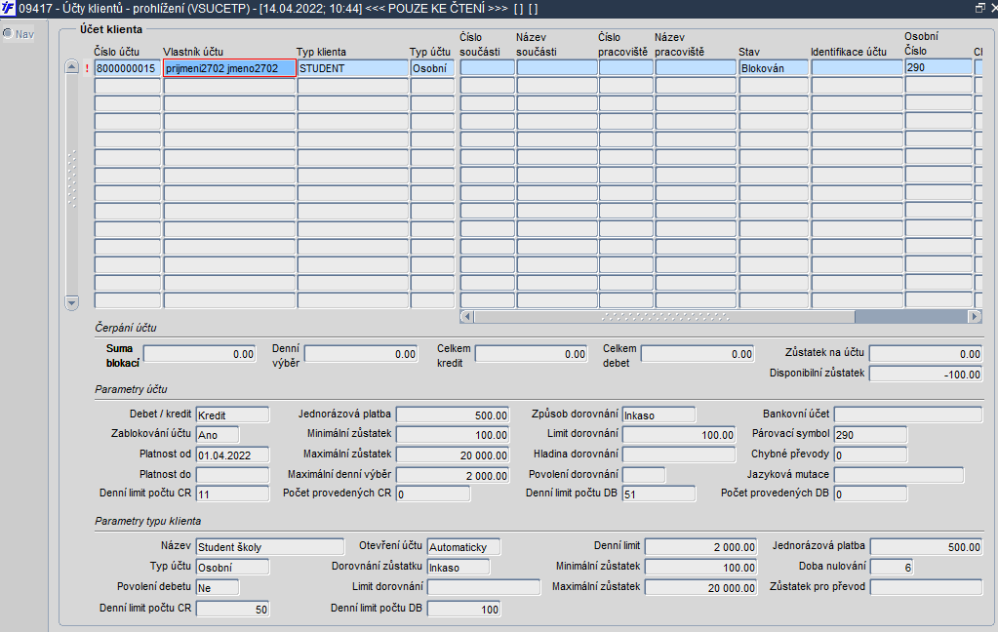Click the Způsob dorovnání field Inkaso
This screenshot has height=632, width=998.
click(659, 415)
